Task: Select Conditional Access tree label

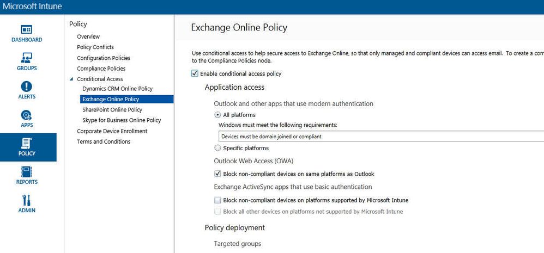Action: [x=100, y=79]
